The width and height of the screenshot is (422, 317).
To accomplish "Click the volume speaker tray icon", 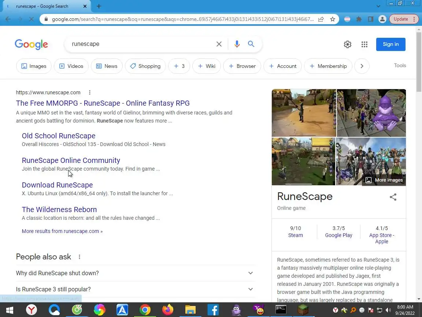I will click(388, 310).
